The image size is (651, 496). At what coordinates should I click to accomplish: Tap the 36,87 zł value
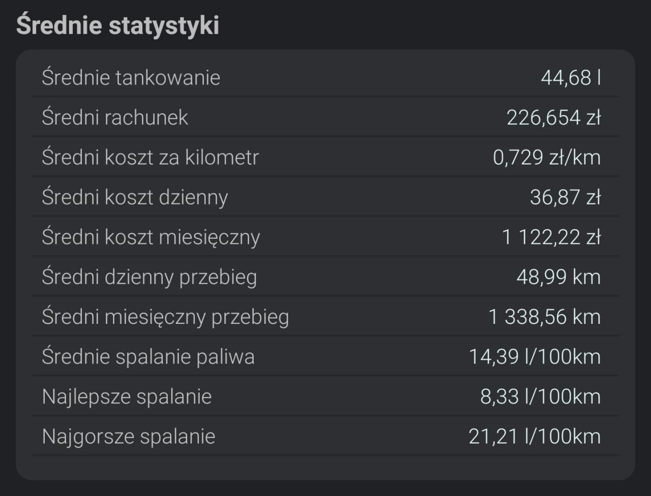coord(566,197)
